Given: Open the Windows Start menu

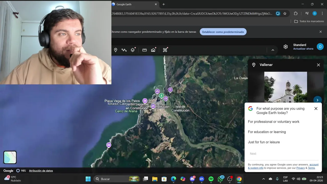Looking at the screenshot, I should point(88,179).
